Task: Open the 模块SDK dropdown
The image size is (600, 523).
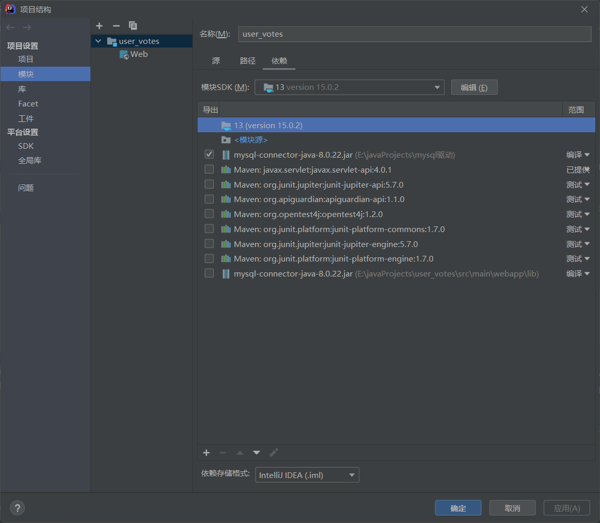Action: tap(437, 87)
